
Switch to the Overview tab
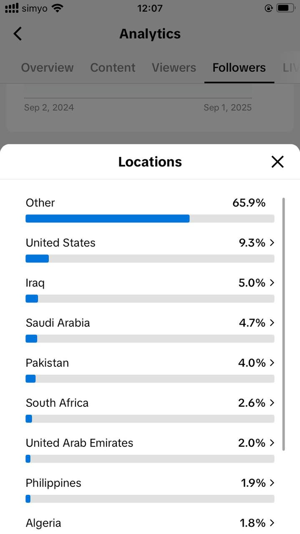click(47, 68)
